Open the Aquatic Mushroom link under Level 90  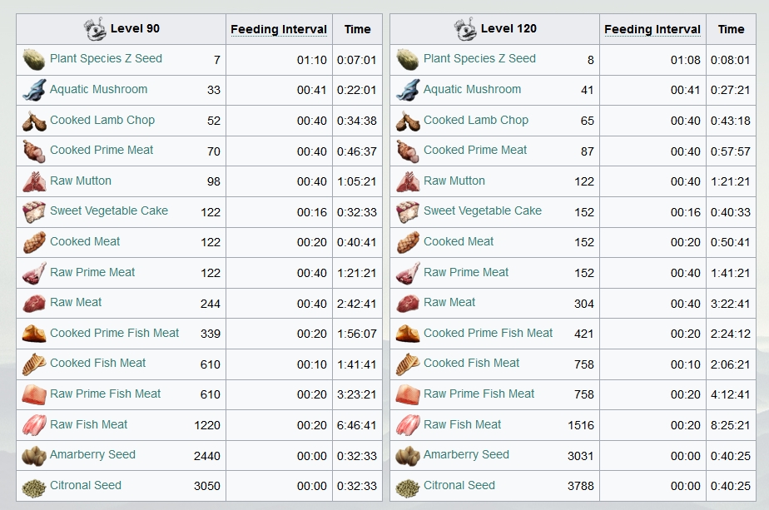pos(98,89)
